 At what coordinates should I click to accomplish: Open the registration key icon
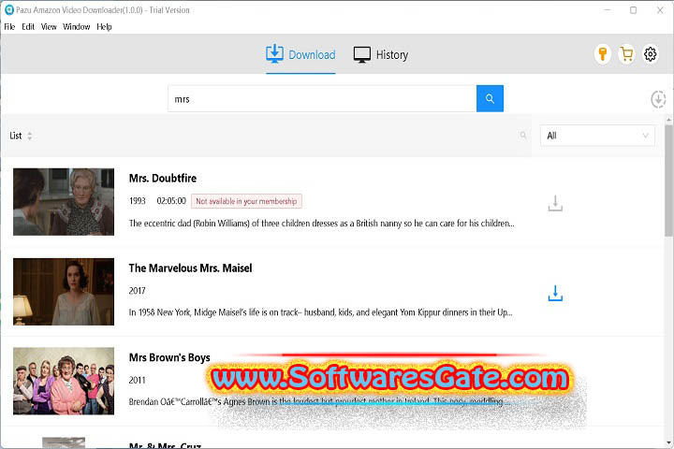click(x=603, y=54)
